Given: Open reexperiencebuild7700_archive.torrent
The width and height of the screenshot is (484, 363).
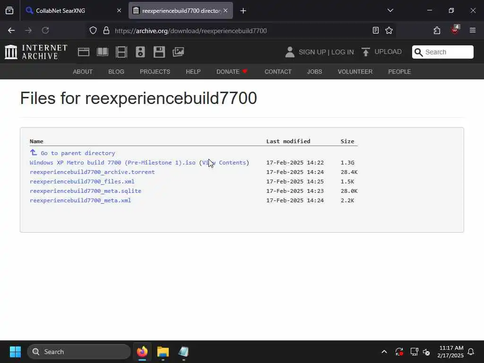Looking at the screenshot, I should click(92, 172).
